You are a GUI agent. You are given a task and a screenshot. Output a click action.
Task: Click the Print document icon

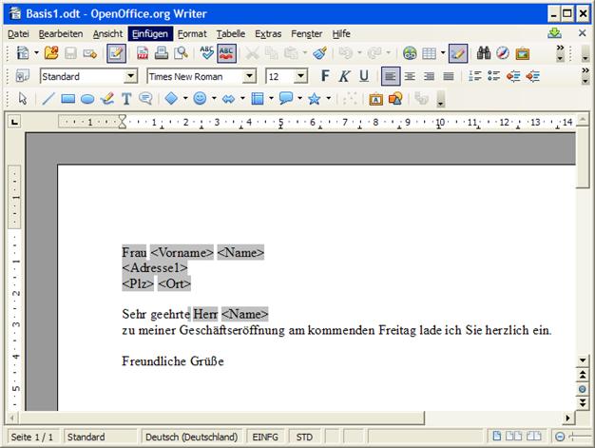162,53
